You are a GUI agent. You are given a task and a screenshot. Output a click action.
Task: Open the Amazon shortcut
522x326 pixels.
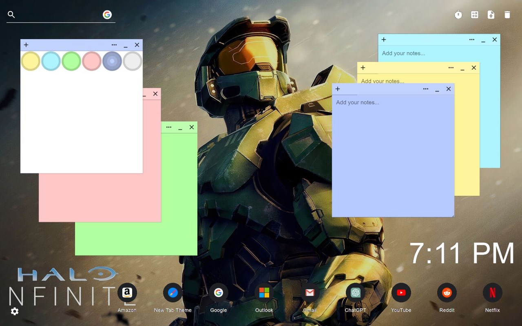click(x=127, y=293)
